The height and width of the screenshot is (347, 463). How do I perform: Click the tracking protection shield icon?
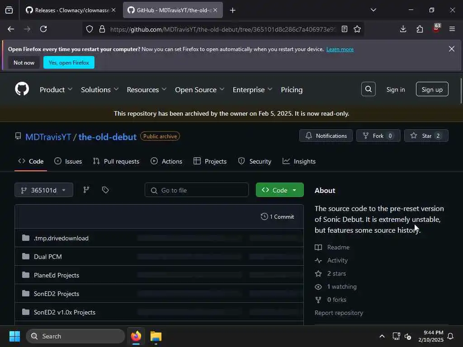point(90,29)
